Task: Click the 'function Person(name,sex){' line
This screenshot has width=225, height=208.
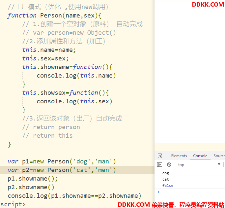Action: pos(55,16)
